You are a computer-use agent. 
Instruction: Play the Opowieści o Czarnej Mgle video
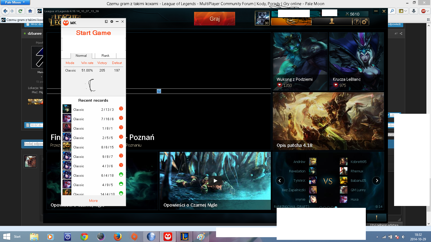click(215, 181)
